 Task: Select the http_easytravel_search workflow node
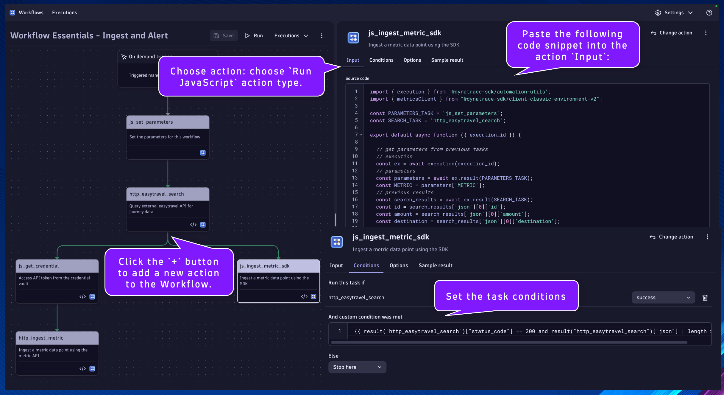168,209
